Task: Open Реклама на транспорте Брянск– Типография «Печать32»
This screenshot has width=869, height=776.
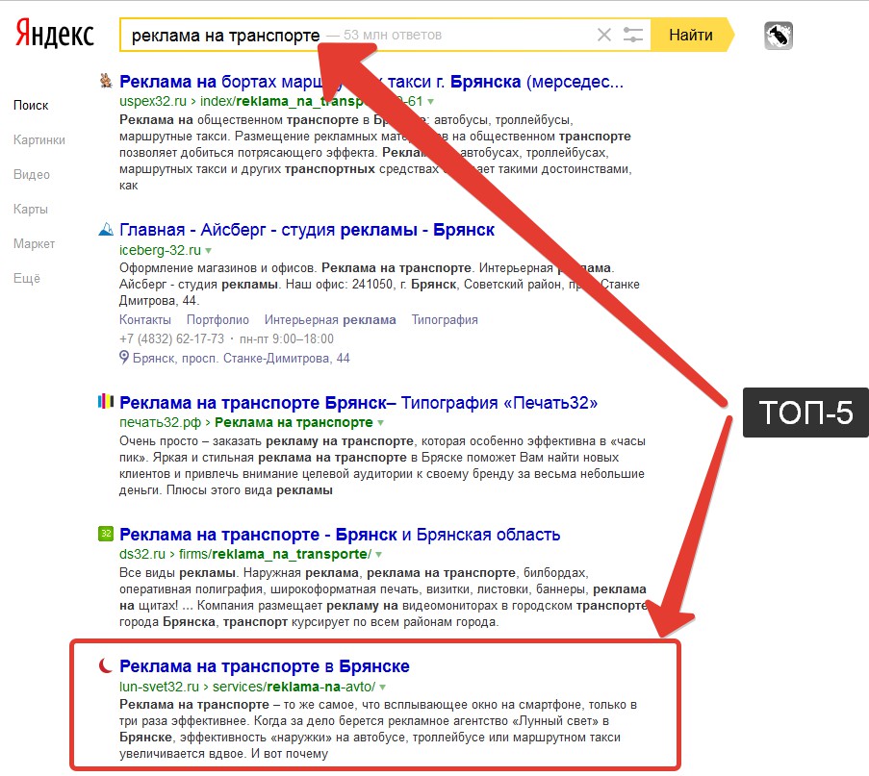Action: [x=359, y=403]
